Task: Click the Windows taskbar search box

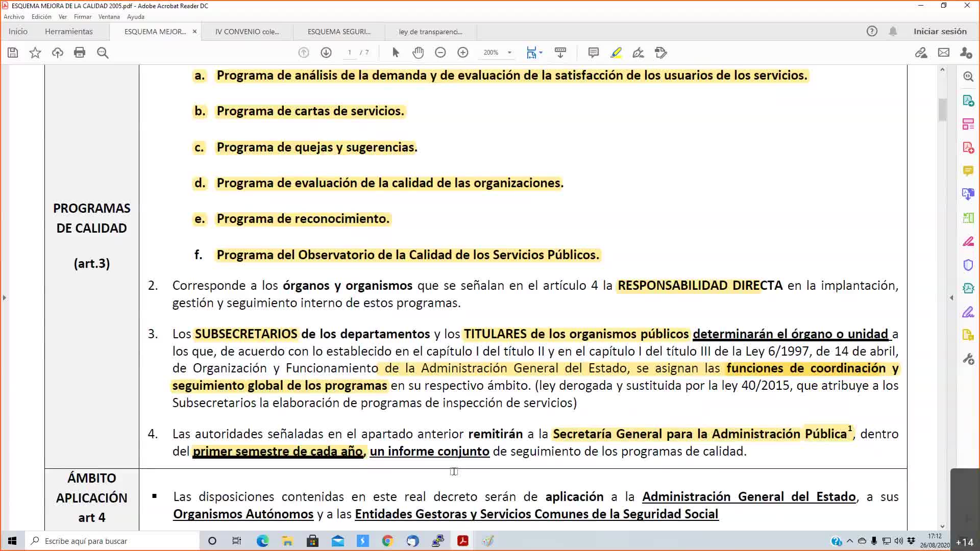Action: coord(112,541)
